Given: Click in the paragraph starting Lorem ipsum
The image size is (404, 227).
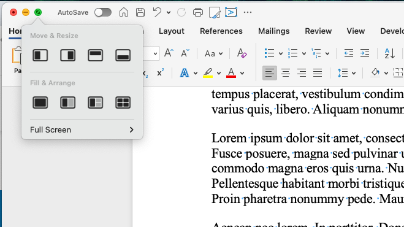Looking at the screenshot, I should click(308, 169).
